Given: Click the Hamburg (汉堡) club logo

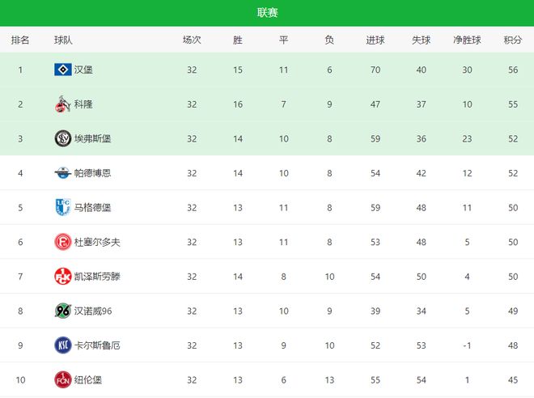Looking at the screenshot, I should pyautogui.click(x=62, y=70).
